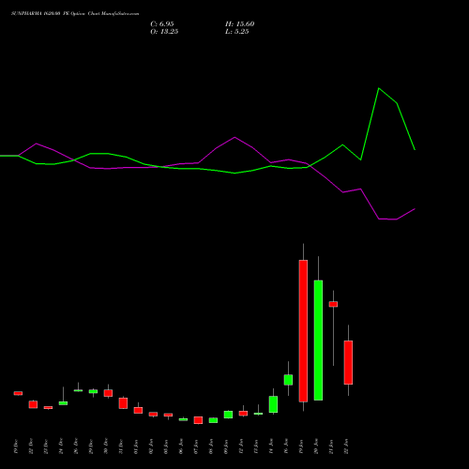469x469 pixels.
Task: Click the 01 Jan date label
Action: click(x=136, y=446)
